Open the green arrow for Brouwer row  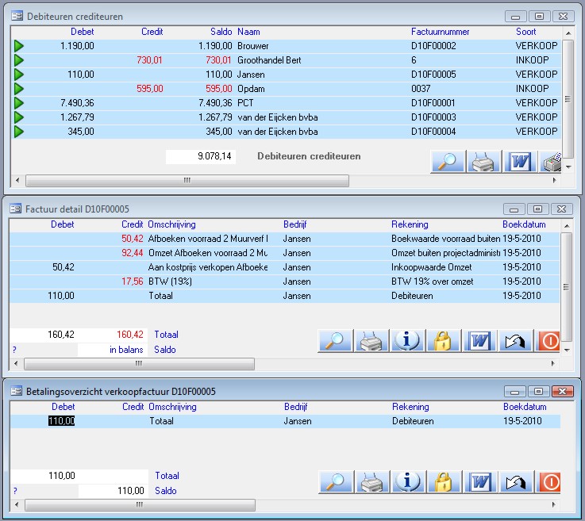(x=19, y=46)
